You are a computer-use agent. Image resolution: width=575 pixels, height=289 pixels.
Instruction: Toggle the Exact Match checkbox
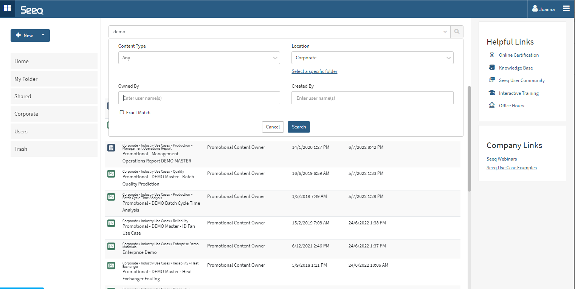click(122, 112)
